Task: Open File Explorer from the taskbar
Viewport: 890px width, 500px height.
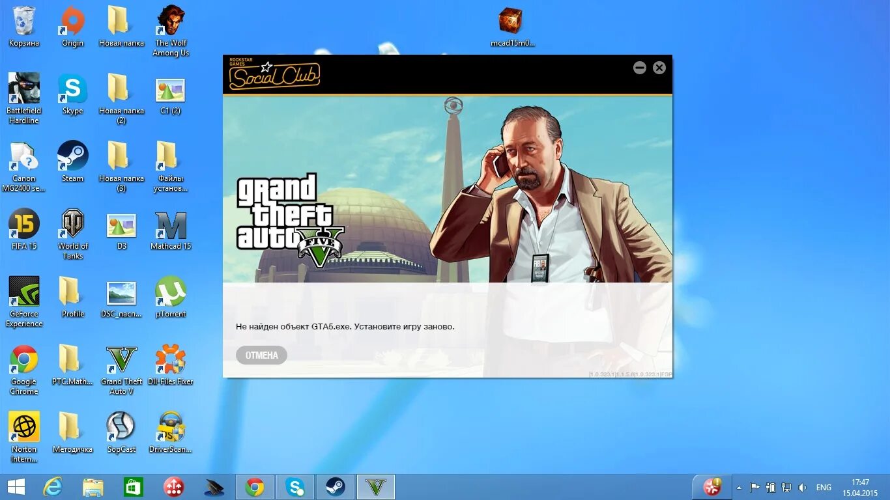Action: [93, 487]
